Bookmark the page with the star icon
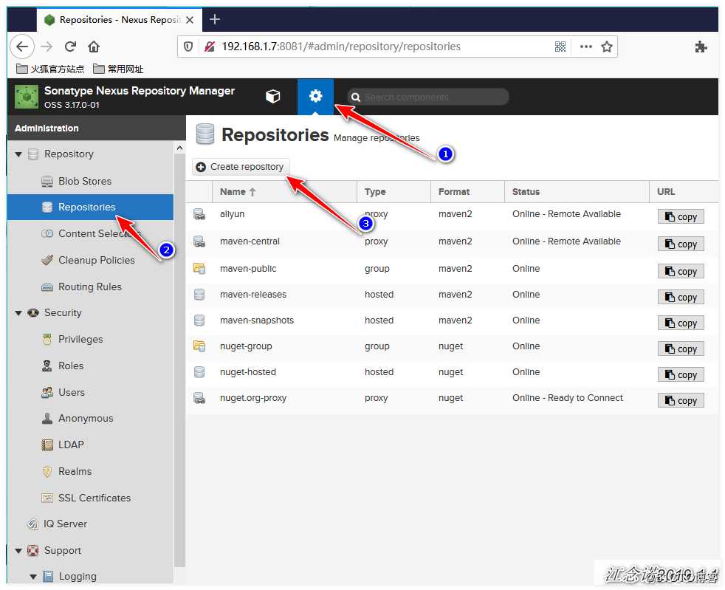 pos(607,47)
